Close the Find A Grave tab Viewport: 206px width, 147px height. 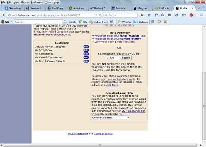tap(192, 8)
